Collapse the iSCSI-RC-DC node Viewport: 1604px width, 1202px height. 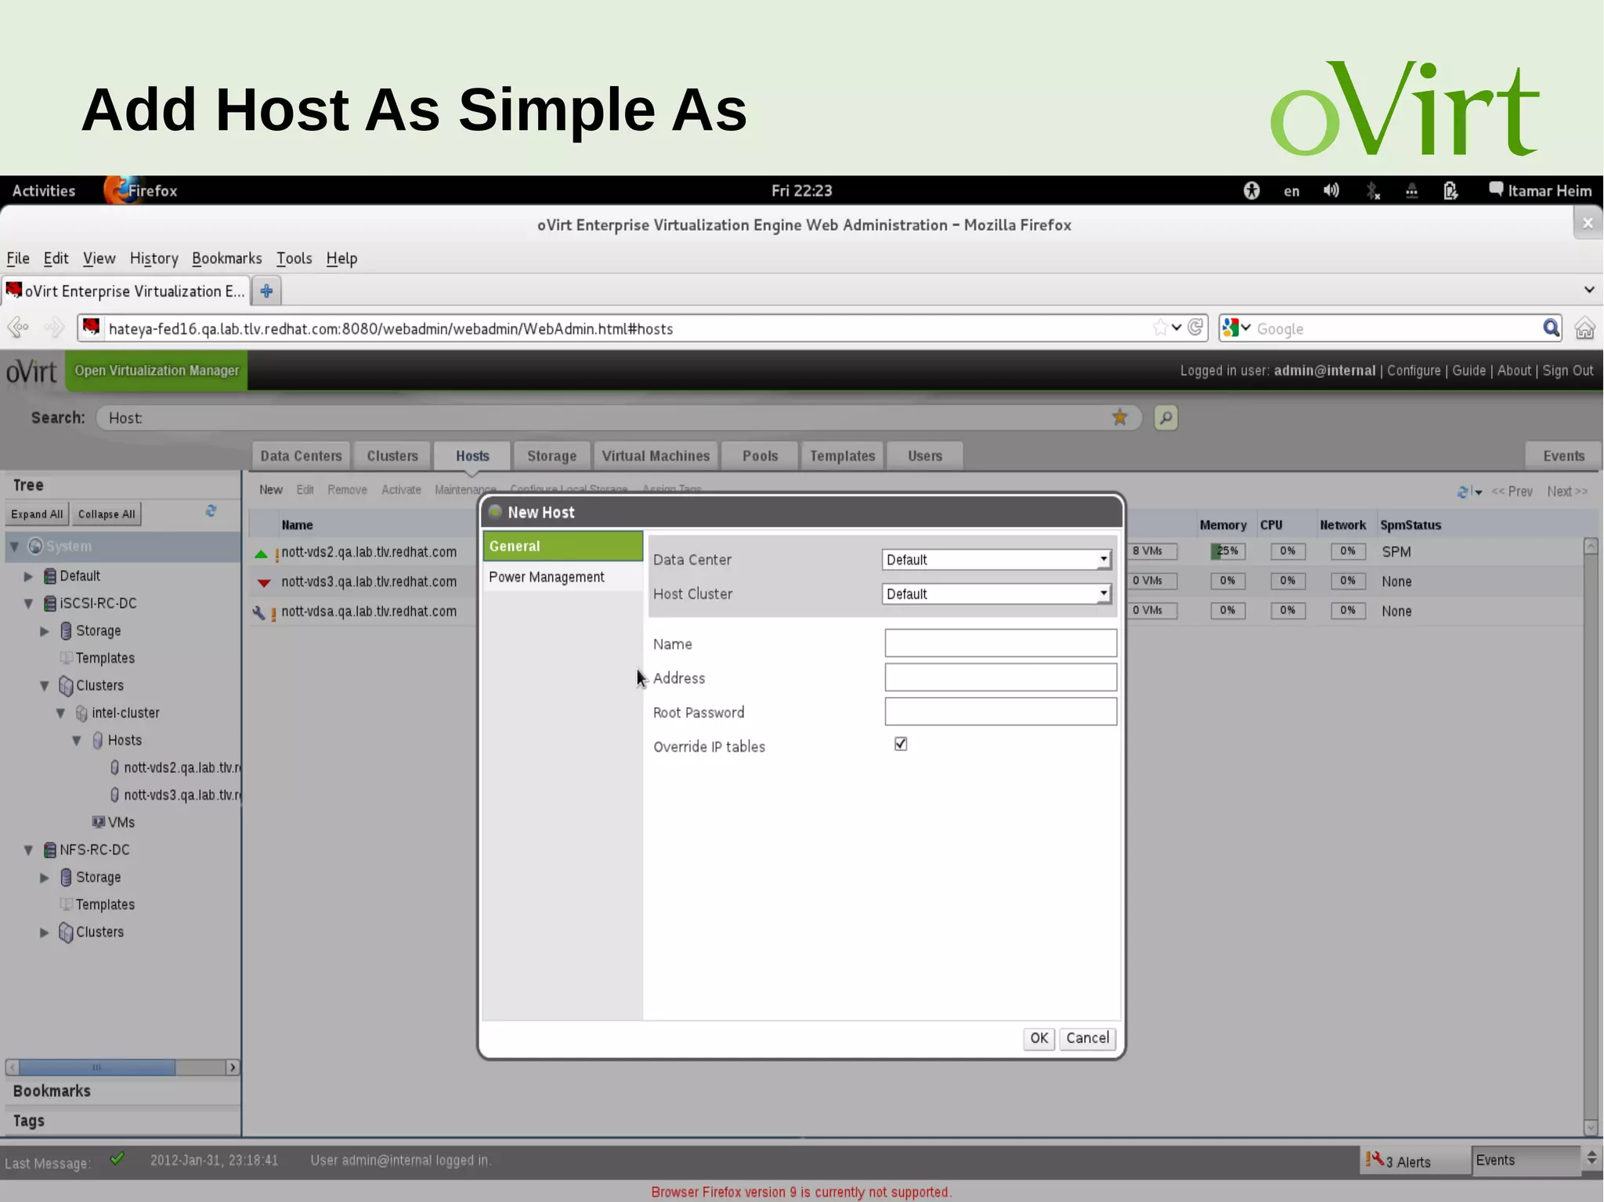click(x=28, y=604)
